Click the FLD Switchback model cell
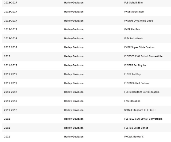This screenshot has height=142, width=171. tap(134, 39)
